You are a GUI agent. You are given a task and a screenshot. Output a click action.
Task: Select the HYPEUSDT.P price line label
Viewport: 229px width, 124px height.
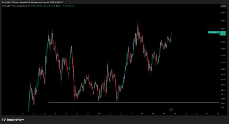pyautogui.click(x=214, y=32)
